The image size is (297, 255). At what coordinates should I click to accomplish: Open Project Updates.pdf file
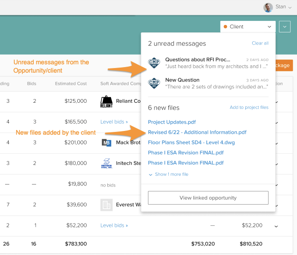point(172,122)
